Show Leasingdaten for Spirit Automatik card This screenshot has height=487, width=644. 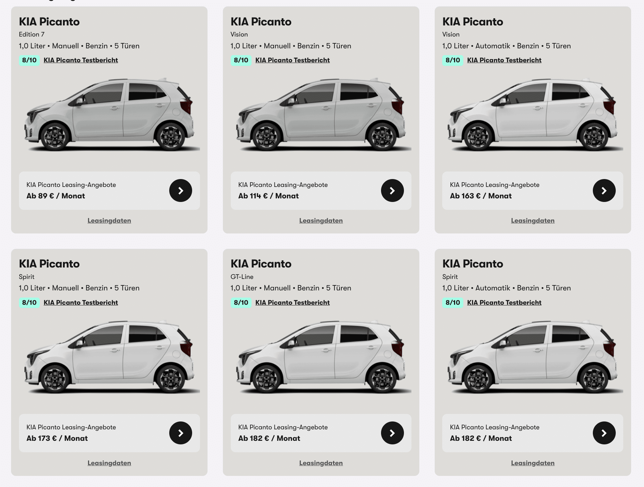[x=533, y=463]
